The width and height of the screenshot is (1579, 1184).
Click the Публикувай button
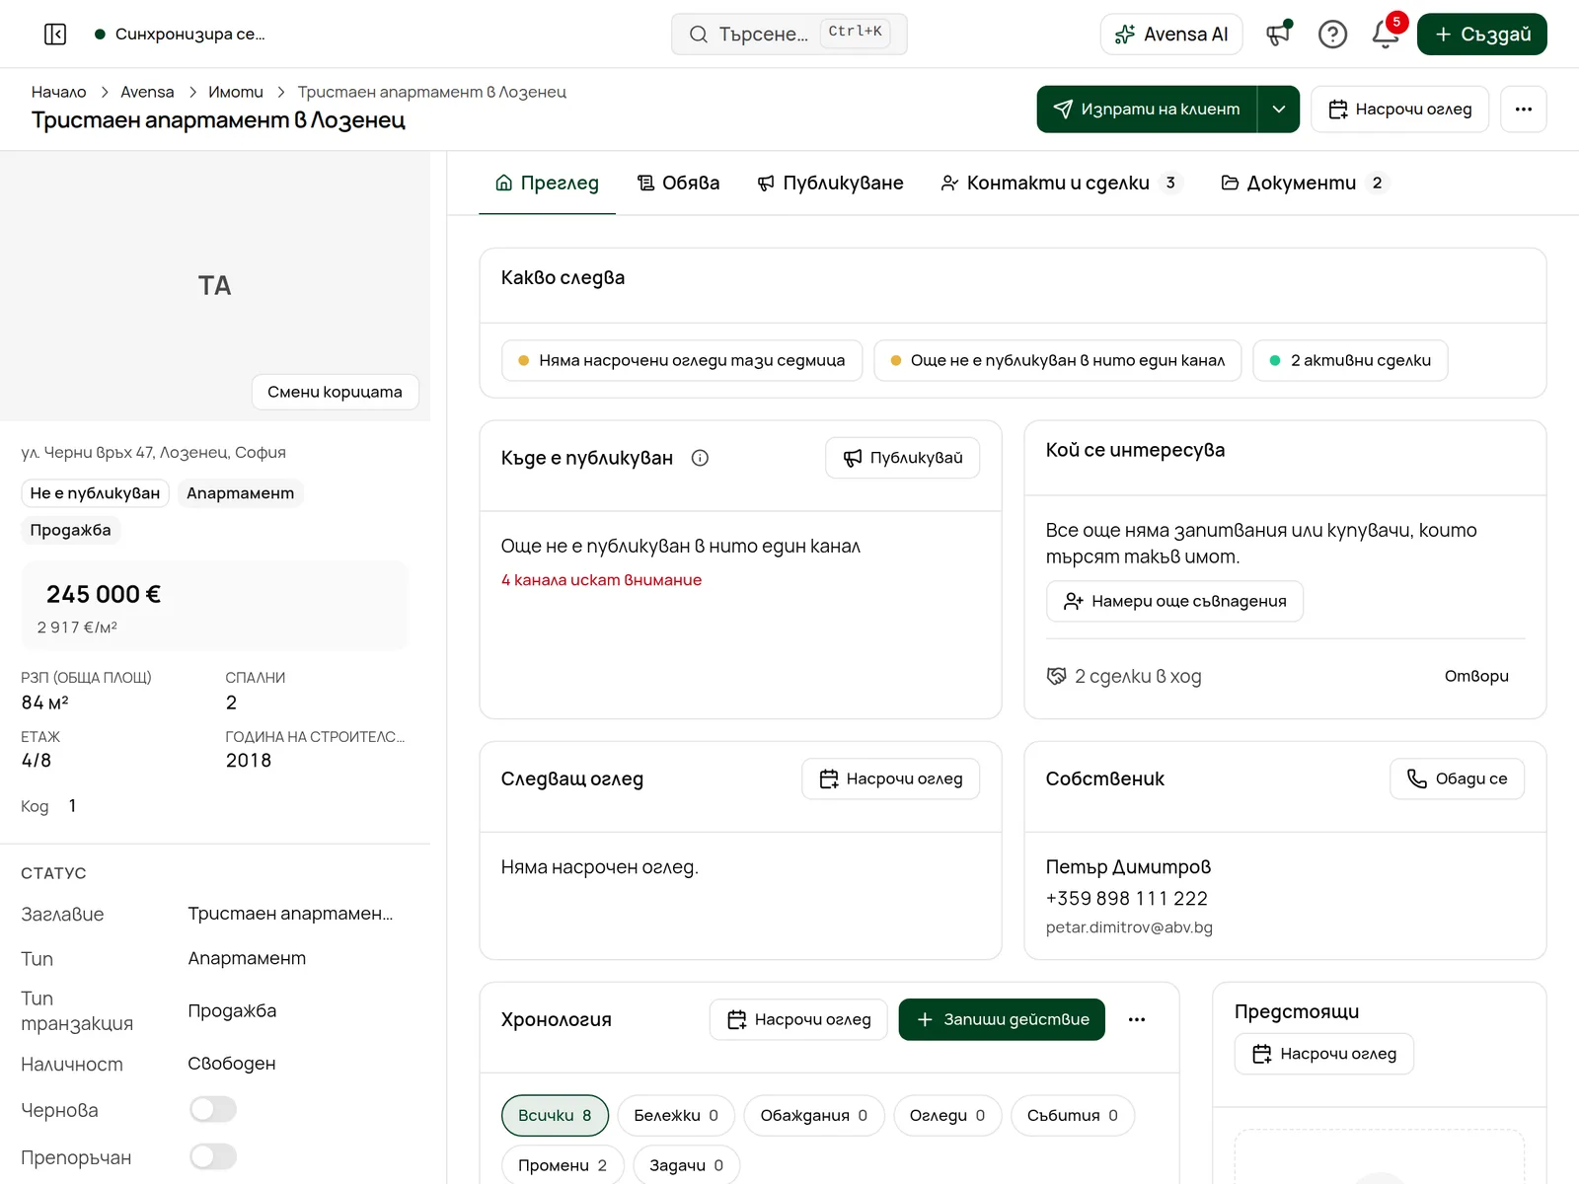pyautogui.click(x=902, y=458)
